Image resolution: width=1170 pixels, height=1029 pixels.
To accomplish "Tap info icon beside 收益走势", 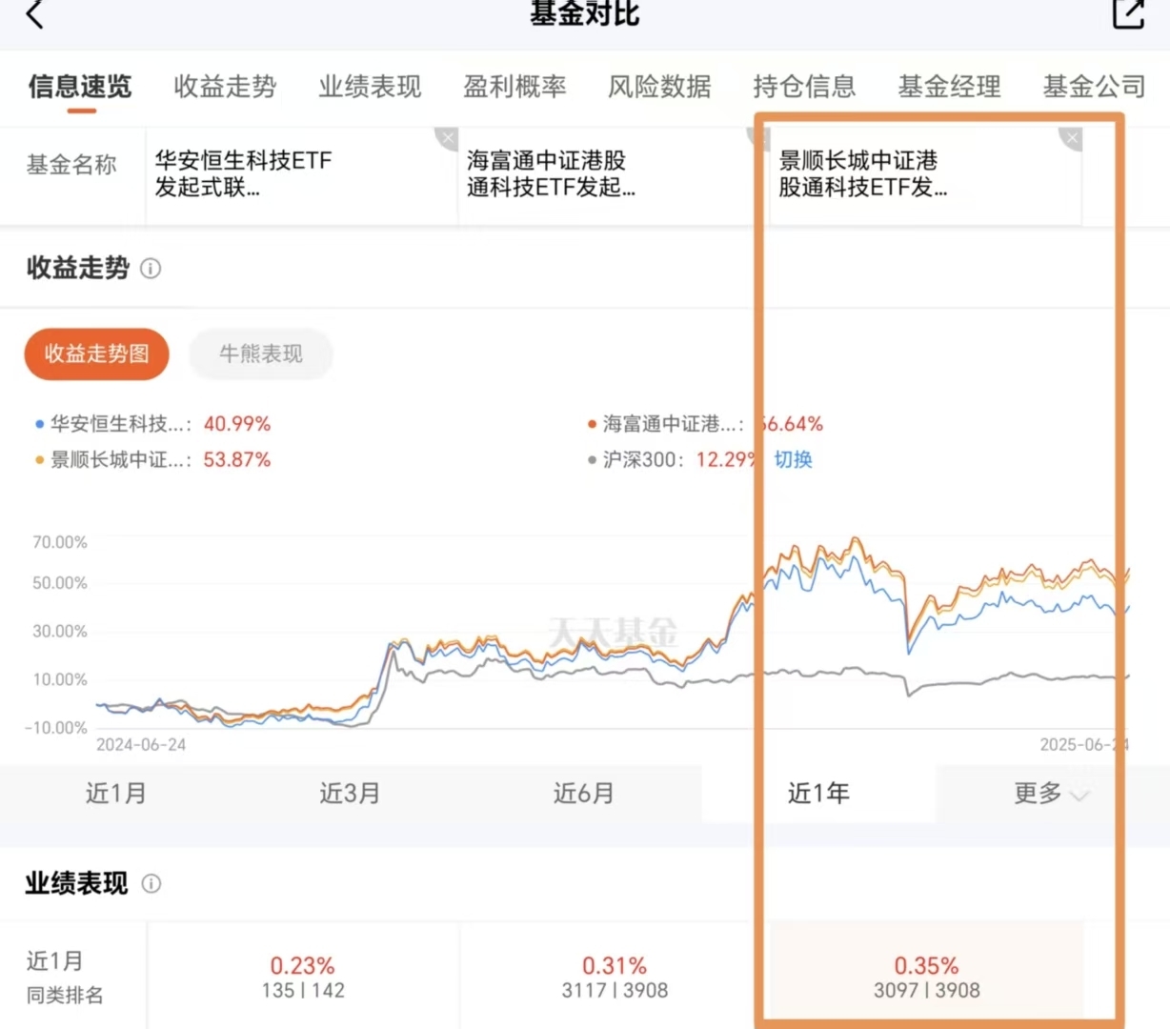I will click(151, 269).
